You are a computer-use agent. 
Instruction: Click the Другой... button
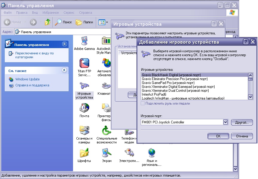click(x=242, y=122)
